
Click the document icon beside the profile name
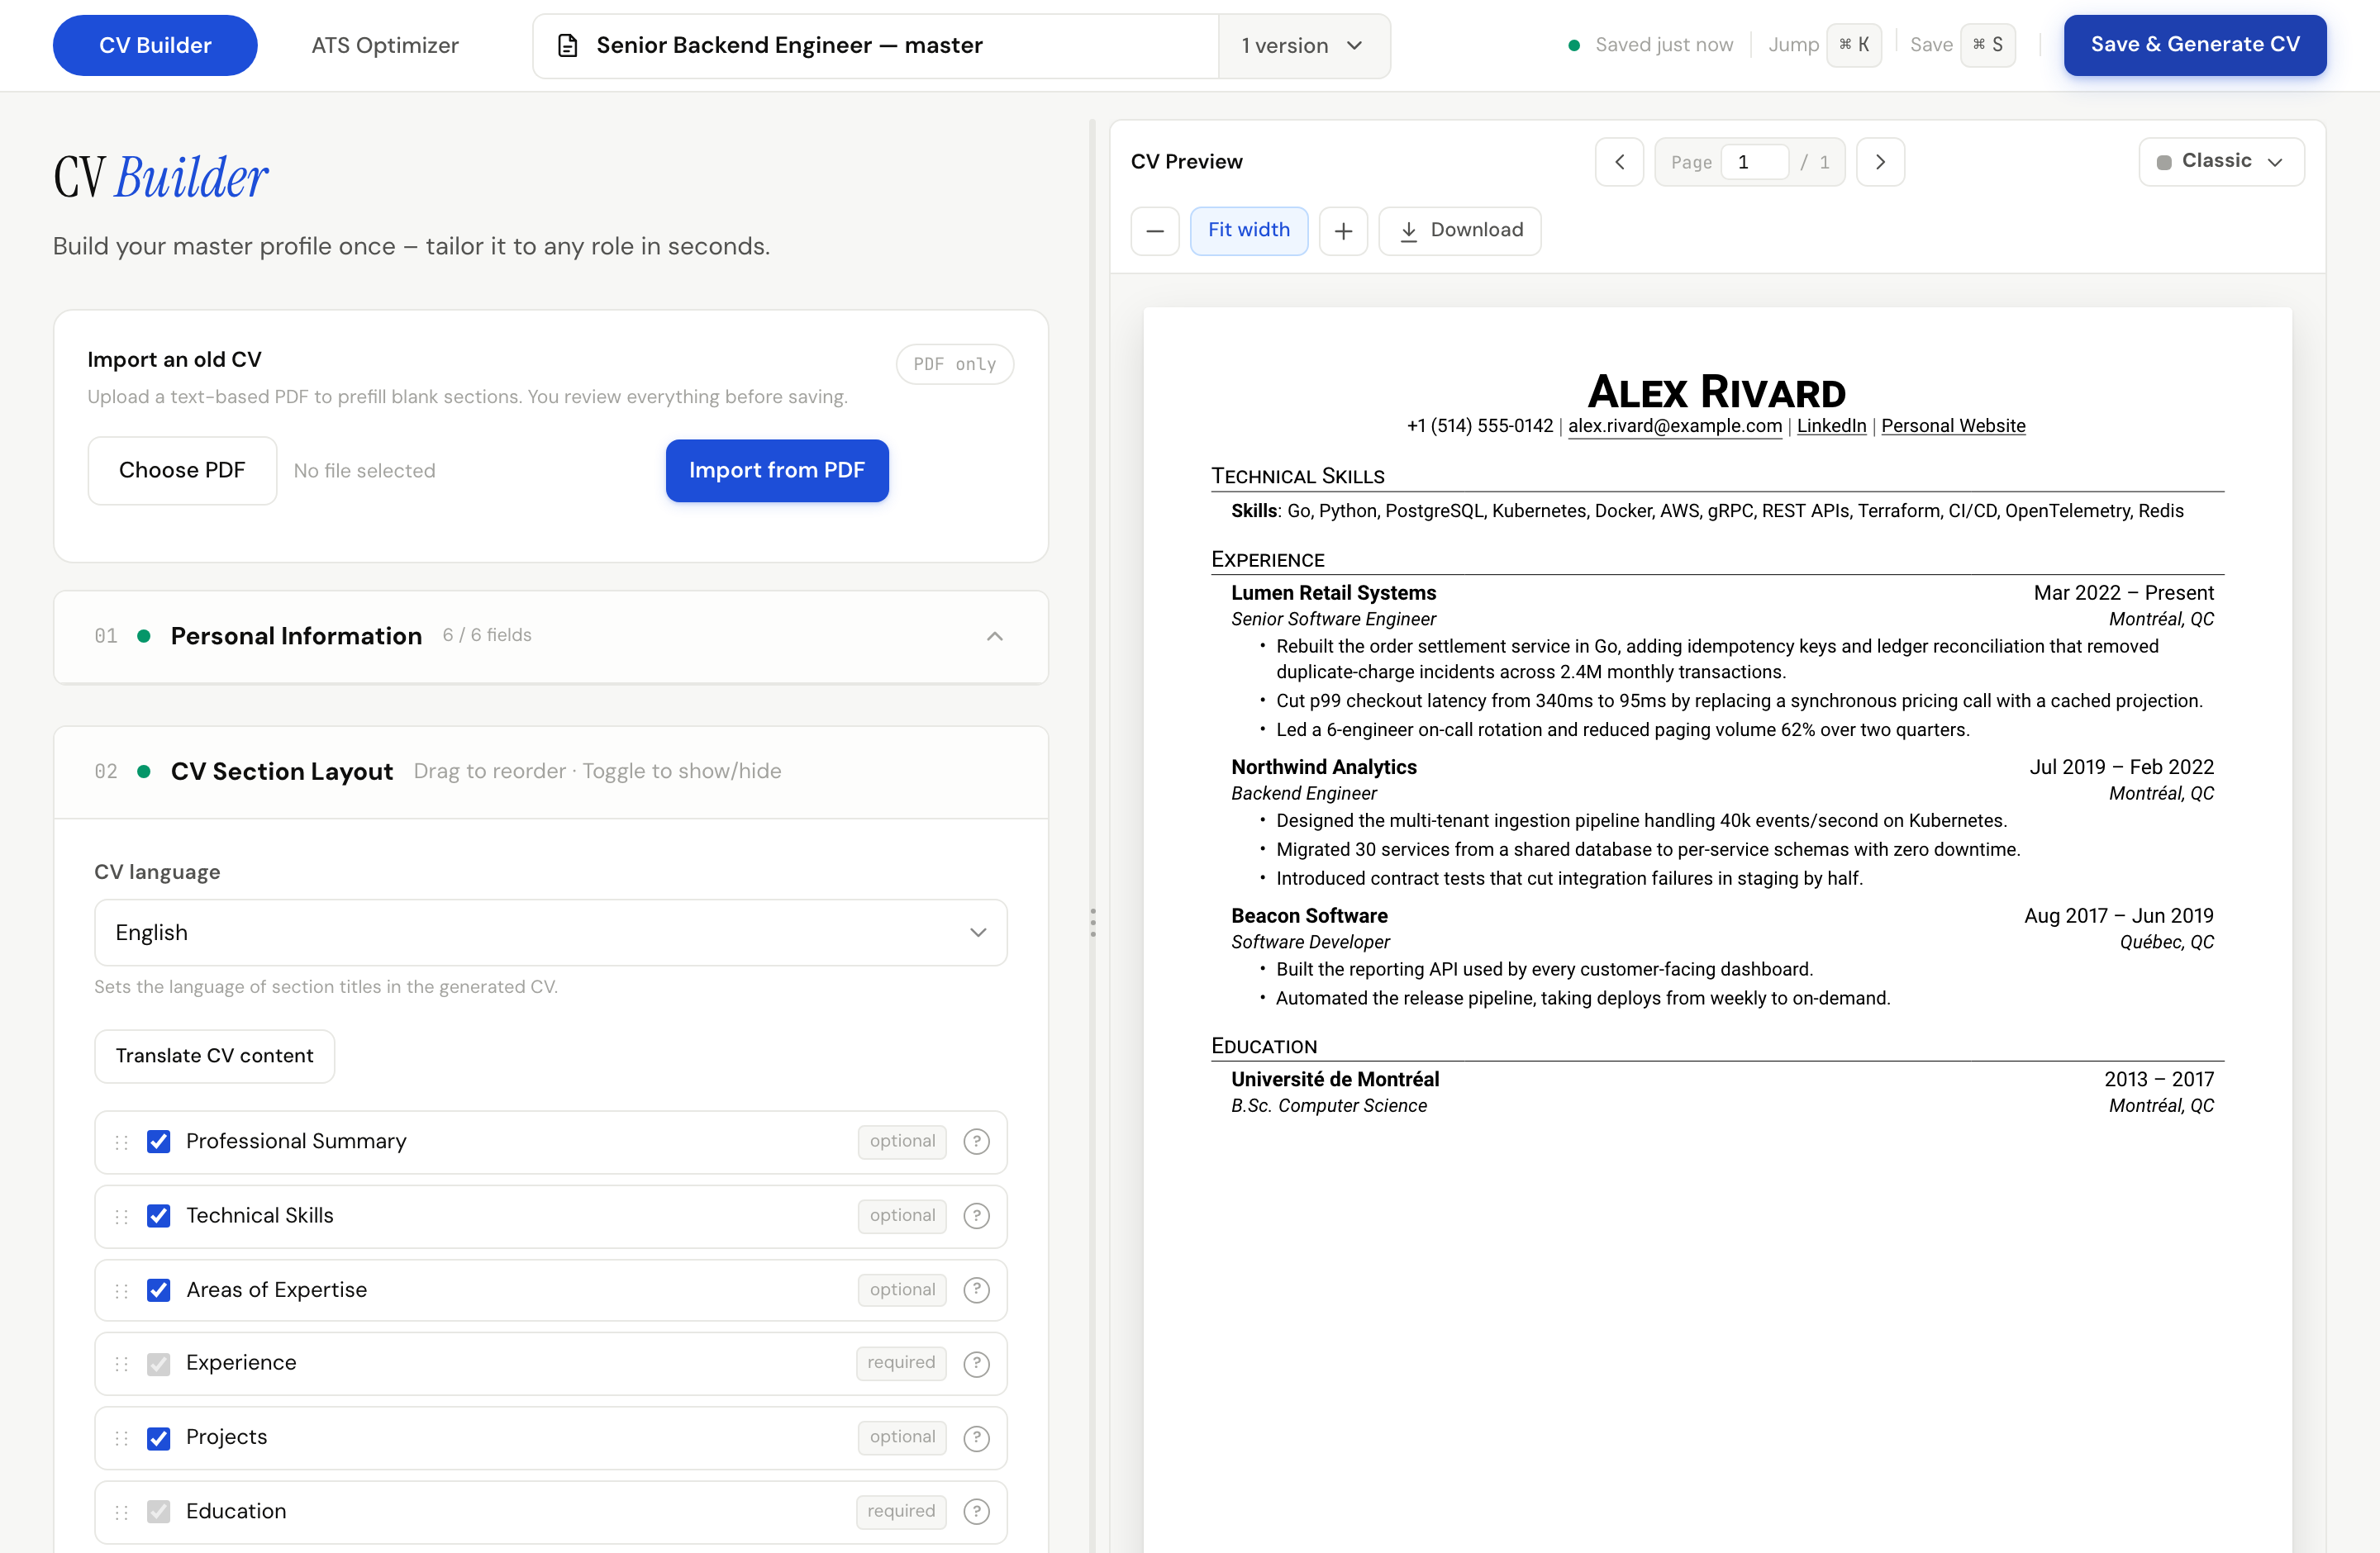[x=567, y=45]
